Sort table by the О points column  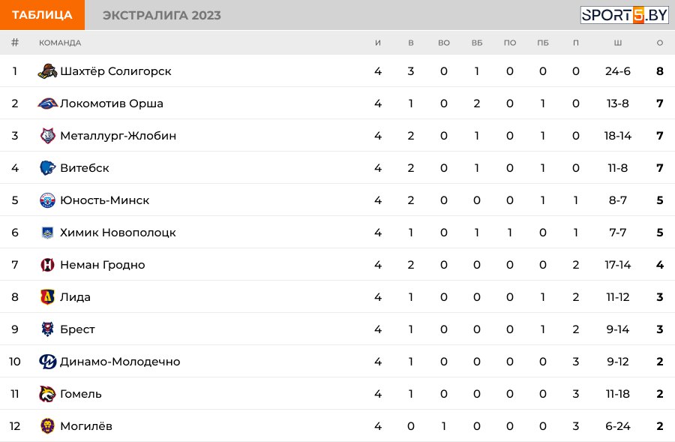(659, 43)
